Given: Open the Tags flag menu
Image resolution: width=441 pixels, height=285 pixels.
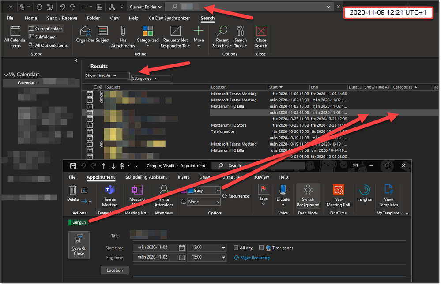Looking at the screenshot, I should [264, 195].
